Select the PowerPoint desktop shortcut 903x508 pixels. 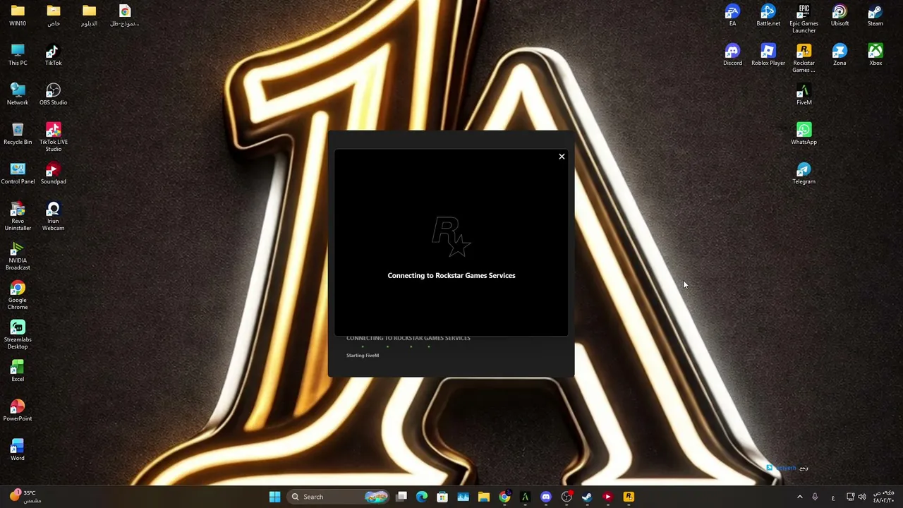coord(18,411)
